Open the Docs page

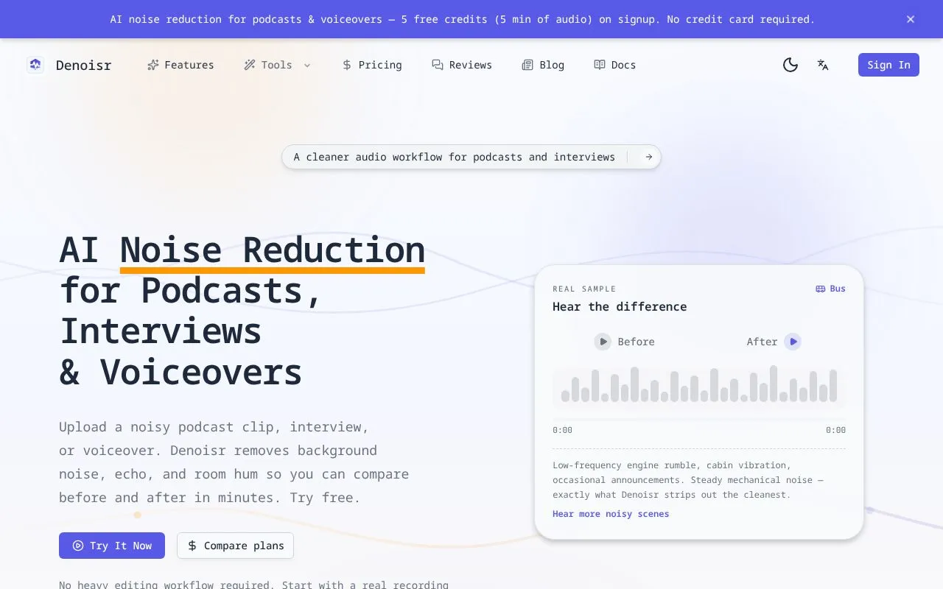click(614, 65)
